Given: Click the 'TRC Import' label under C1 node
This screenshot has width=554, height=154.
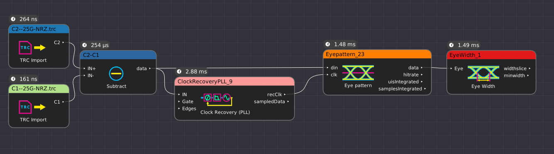Looking at the screenshot, I should tap(33, 120).
